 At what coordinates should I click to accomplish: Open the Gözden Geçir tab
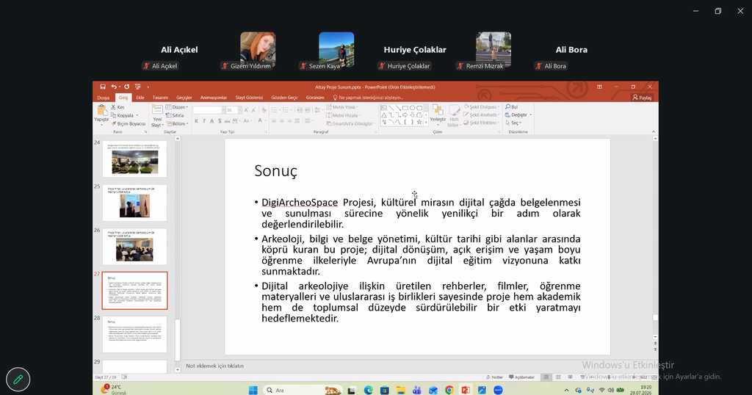tap(284, 98)
